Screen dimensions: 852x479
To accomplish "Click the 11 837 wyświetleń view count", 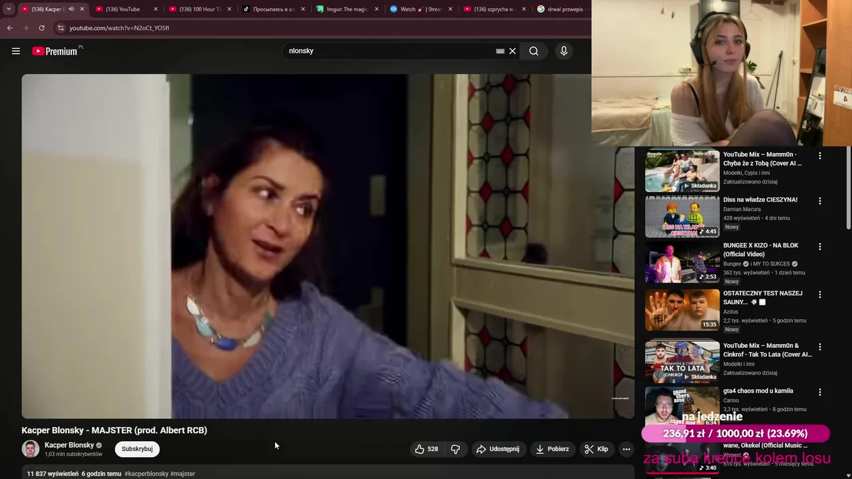I will point(53,474).
